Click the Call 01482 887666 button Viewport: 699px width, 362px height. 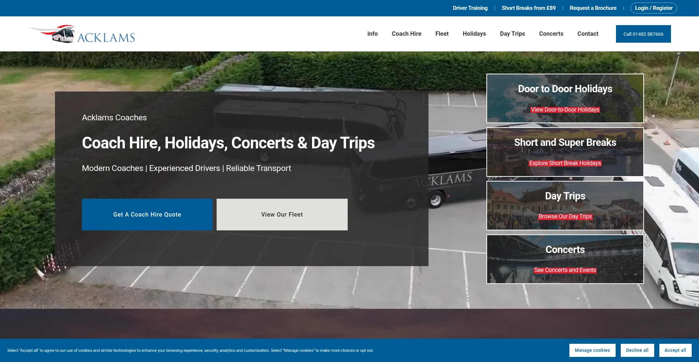[643, 34]
